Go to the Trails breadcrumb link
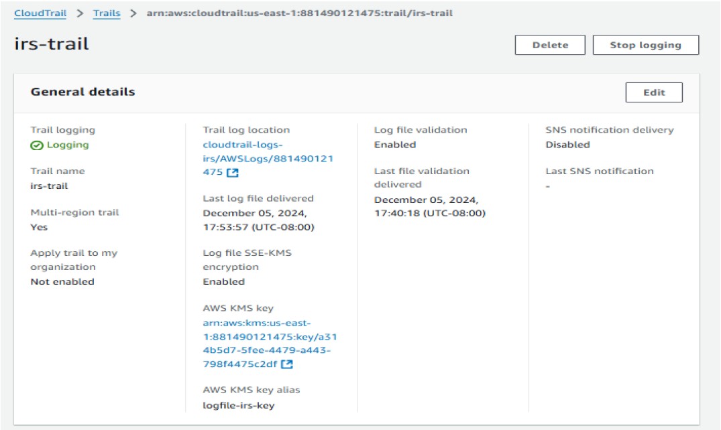This screenshot has width=721, height=430. [107, 13]
